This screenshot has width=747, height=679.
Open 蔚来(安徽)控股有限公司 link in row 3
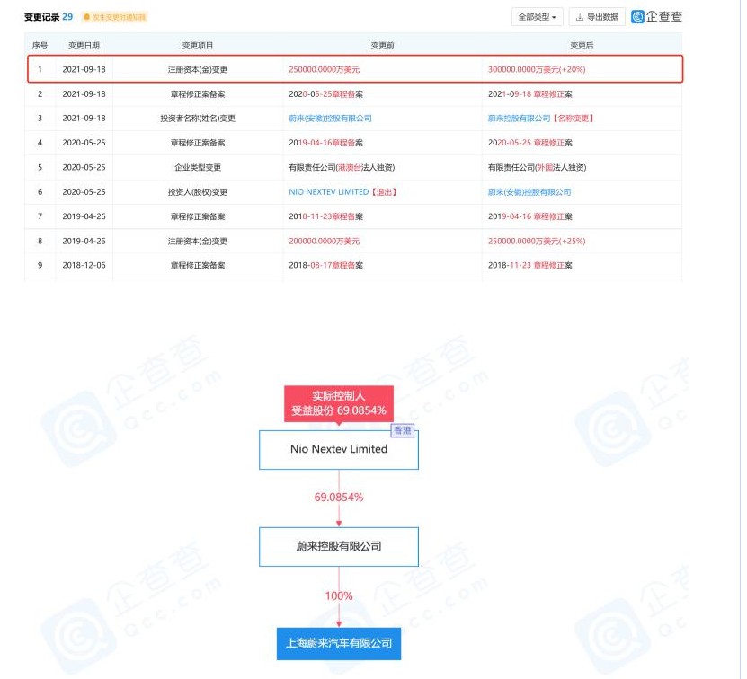[330, 118]
